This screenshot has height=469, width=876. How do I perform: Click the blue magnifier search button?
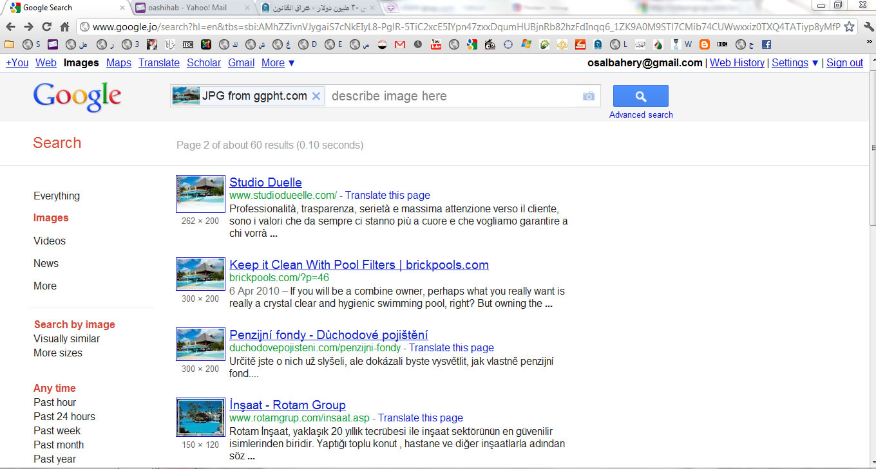click(x=641, y=96)
